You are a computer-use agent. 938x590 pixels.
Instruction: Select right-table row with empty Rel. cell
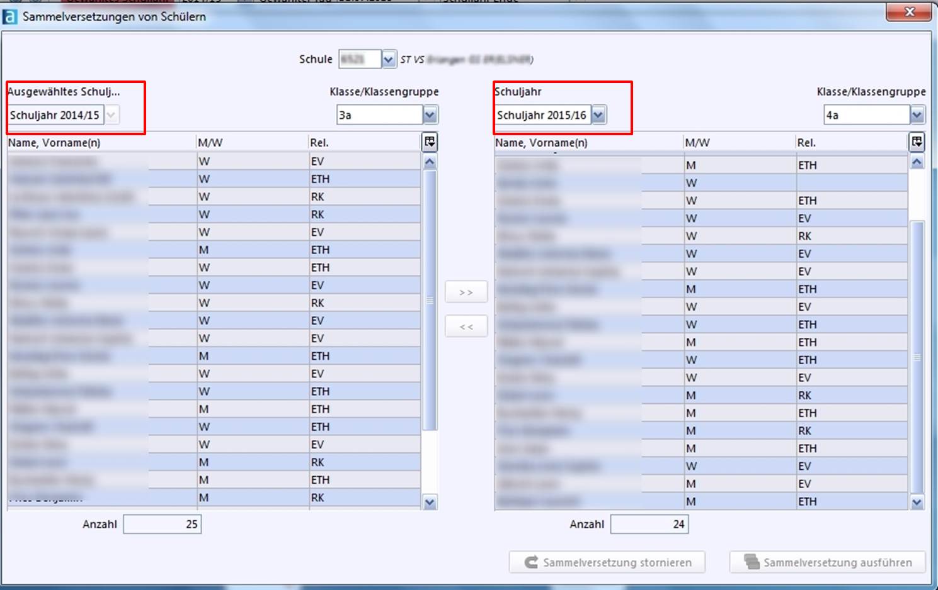701,183
